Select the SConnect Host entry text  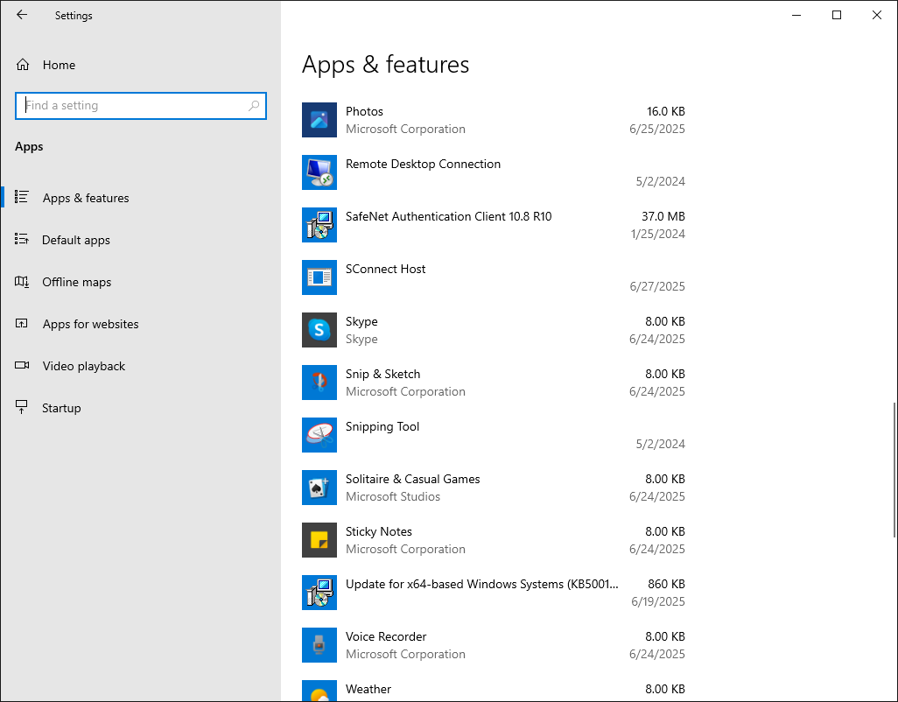tap(385, 269)
